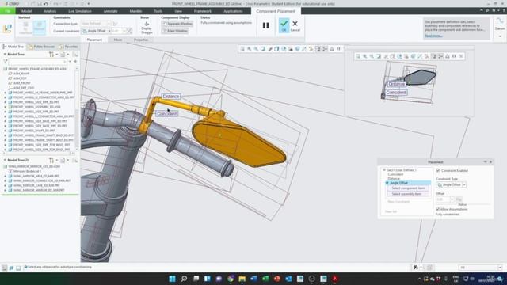Click Select assembly item collector
Screen dimensions: 507x285
click(x=408, y=194)
